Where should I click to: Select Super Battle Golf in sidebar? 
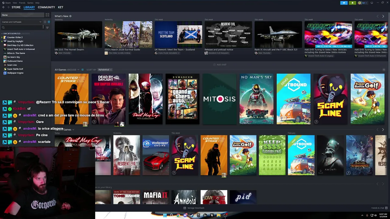tap(15, 69)
